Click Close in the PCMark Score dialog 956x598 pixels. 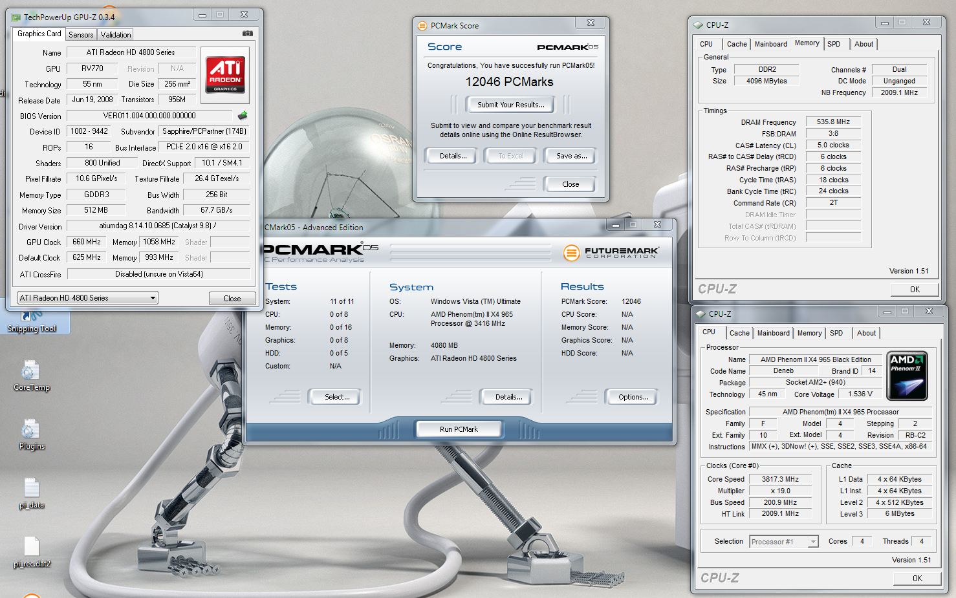570,184
